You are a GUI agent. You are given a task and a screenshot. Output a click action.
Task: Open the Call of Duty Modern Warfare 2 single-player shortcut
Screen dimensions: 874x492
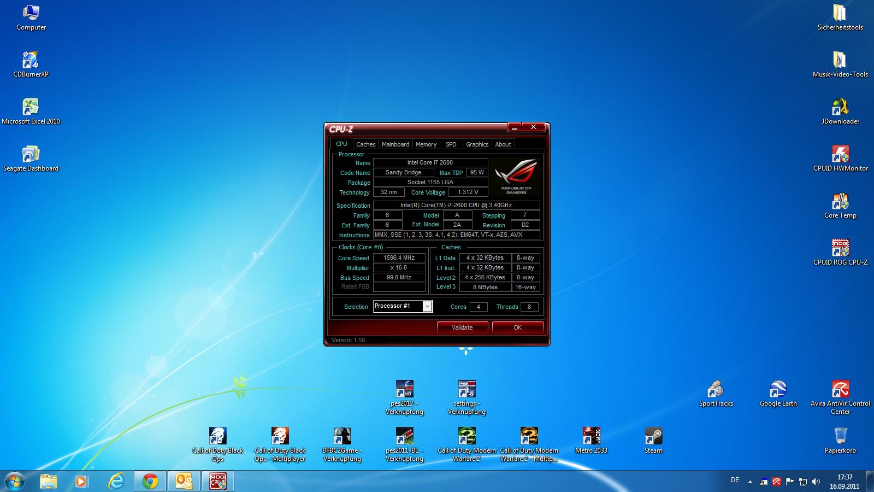pos(466,444)
